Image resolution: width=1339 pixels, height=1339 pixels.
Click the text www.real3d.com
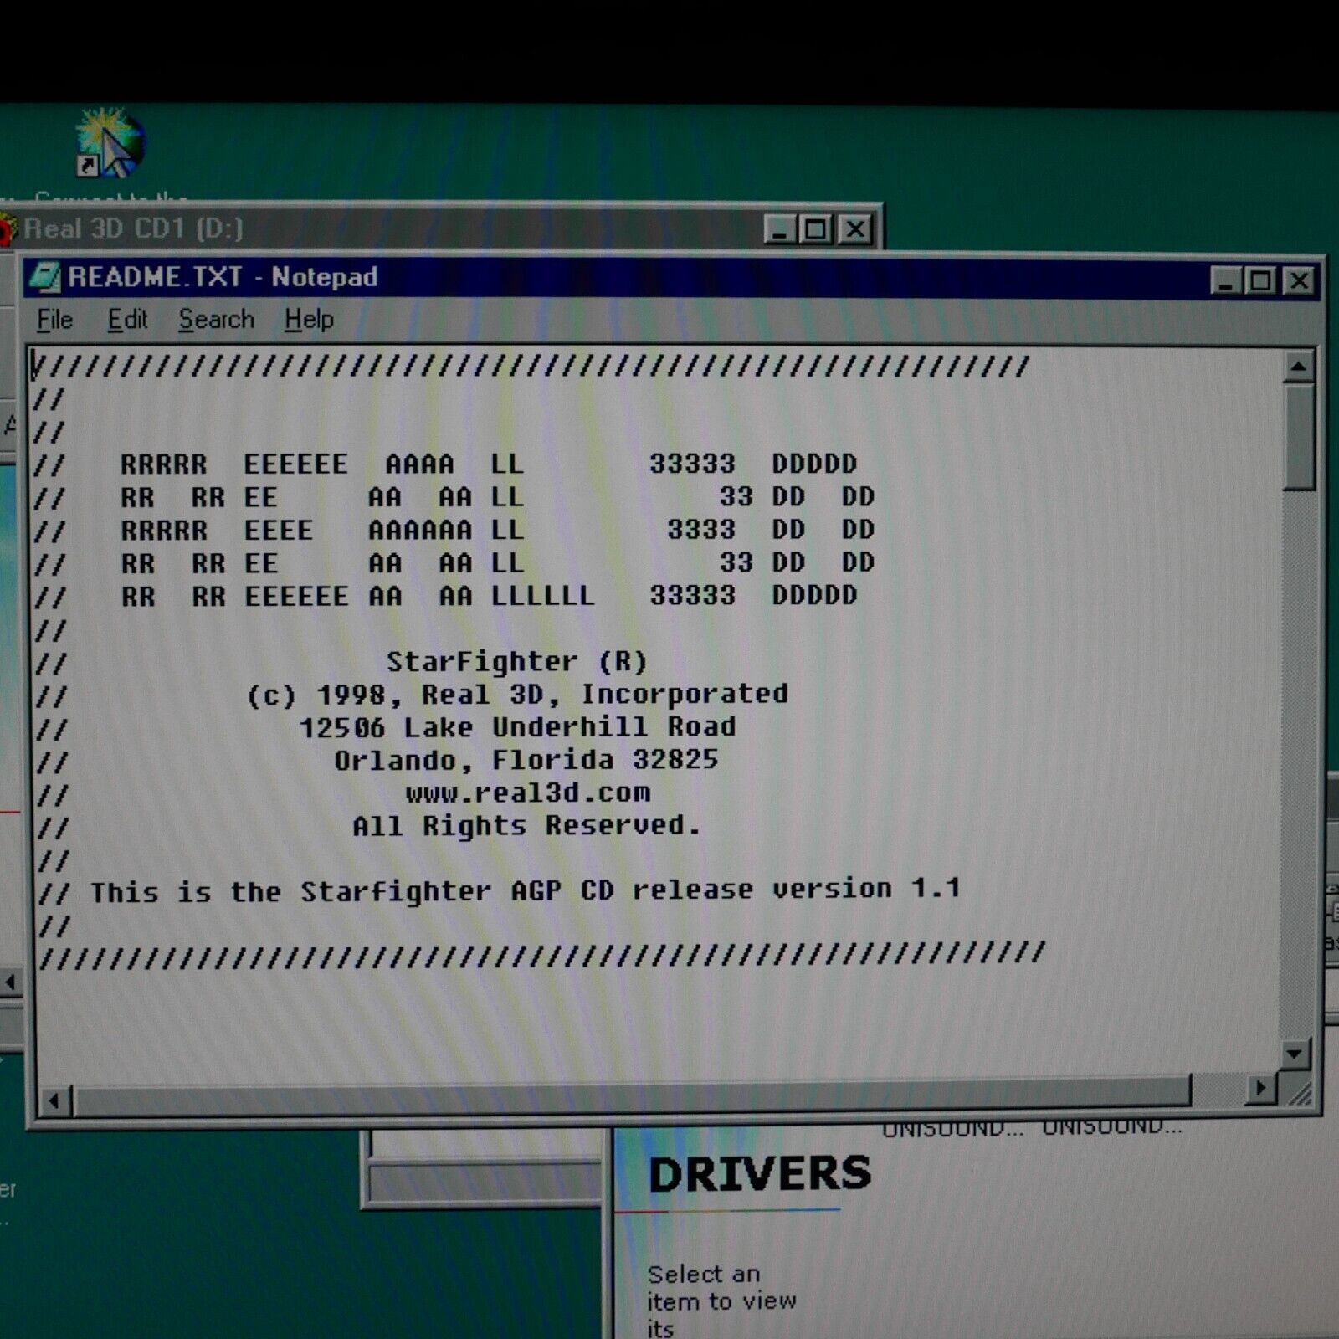(x=528, y=793)
